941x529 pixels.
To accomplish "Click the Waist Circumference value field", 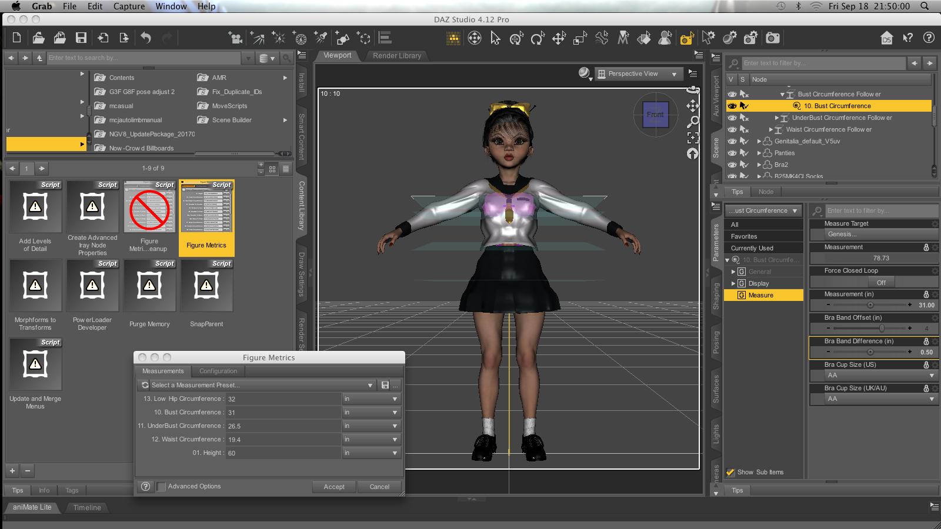I will tap(282, 439).
